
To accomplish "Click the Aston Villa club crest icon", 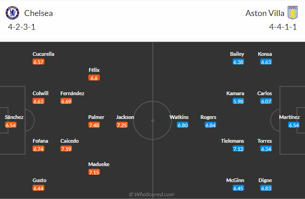I will [292, 13].
